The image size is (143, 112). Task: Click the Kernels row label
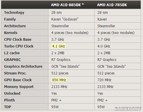pyautogui.click(x=11, y=33)
